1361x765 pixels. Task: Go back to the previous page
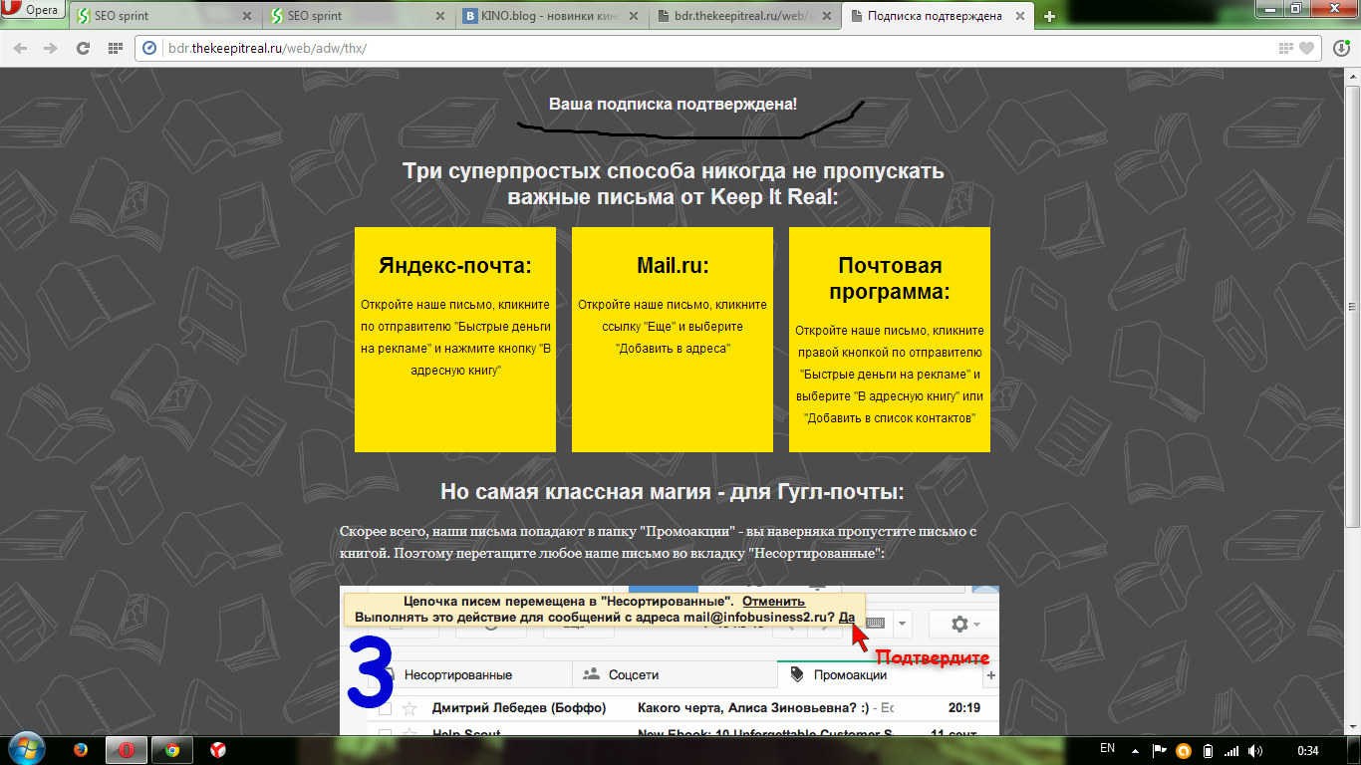point(21,48)
